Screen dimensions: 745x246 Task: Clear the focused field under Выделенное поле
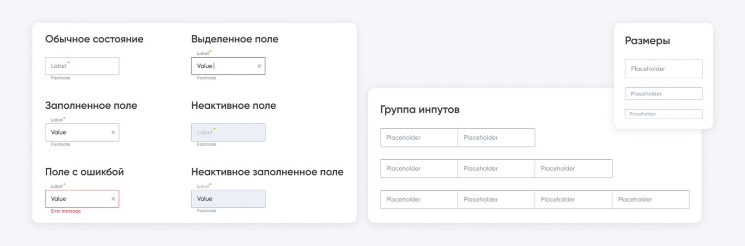coord(259,66)
